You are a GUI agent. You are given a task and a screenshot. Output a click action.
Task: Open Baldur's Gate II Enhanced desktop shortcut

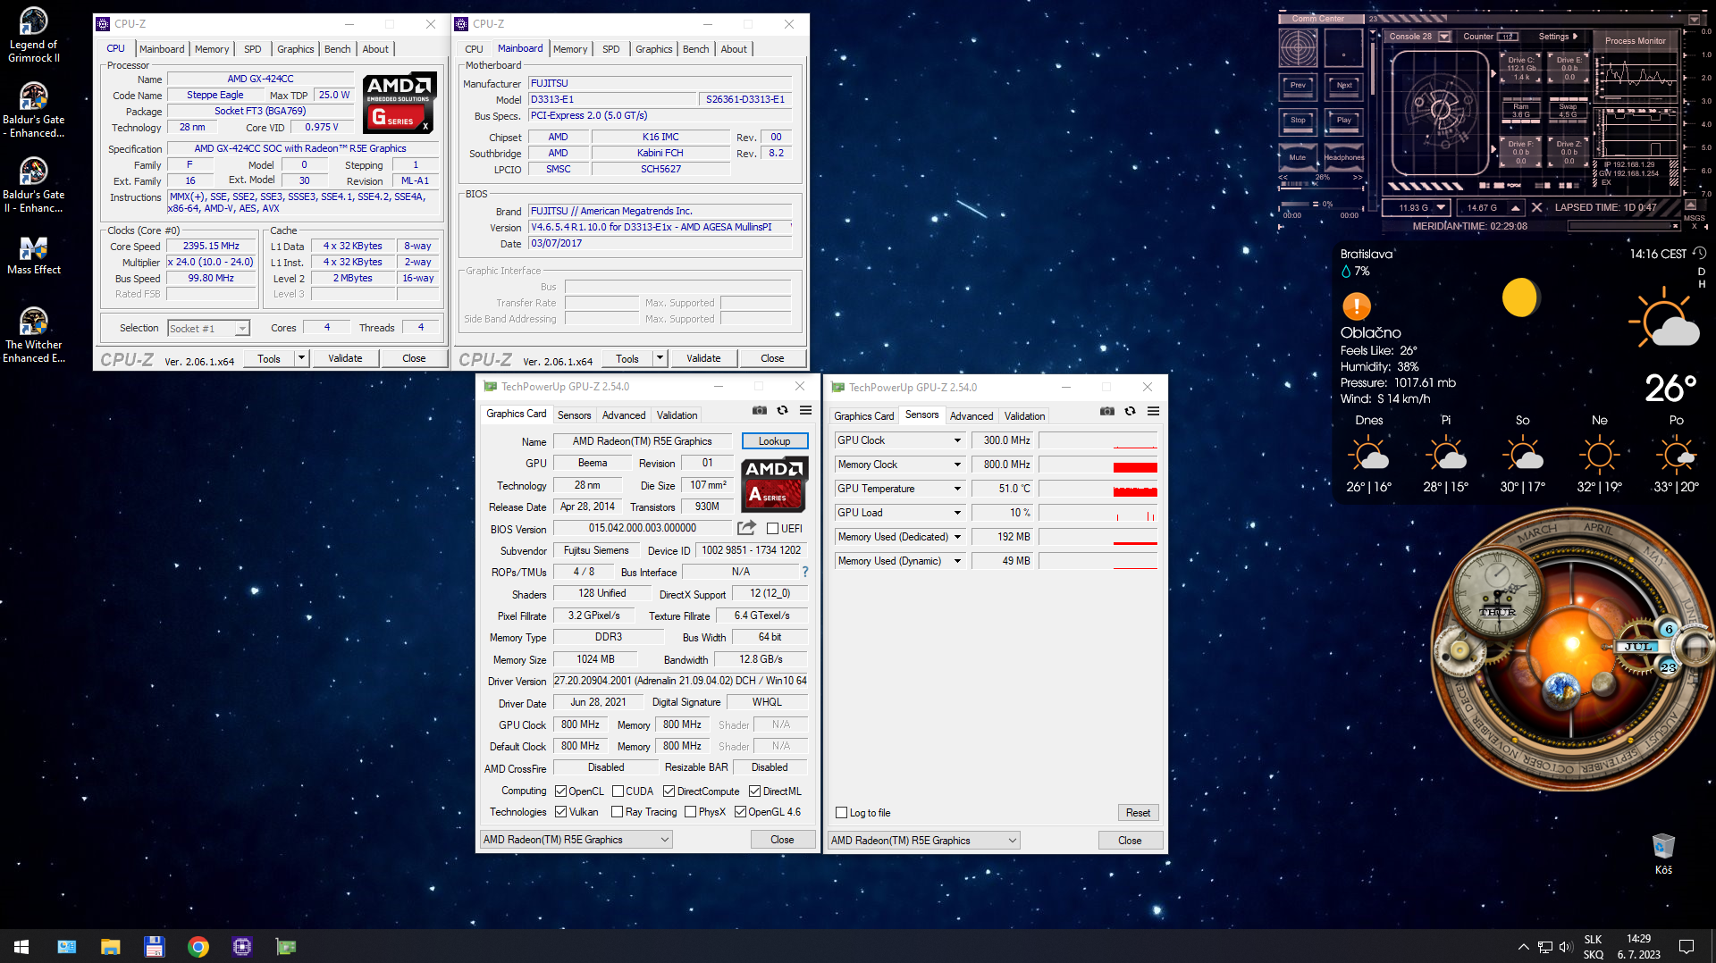pyautogui.click(x=34, y=186)
